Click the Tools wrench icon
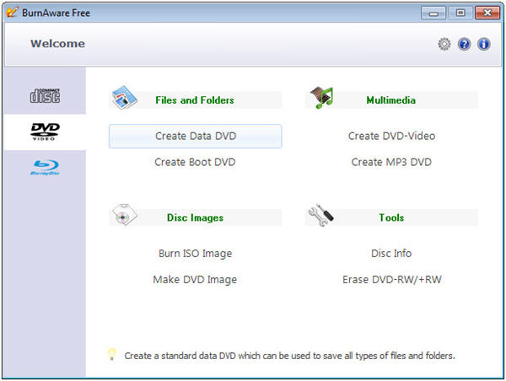The height and width of the screenshot is (381, 506). tap(320, 217)
